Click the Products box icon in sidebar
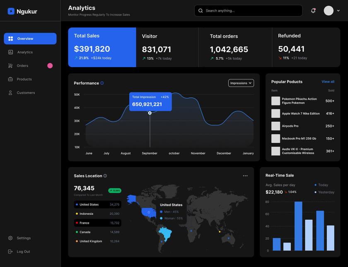 click(x=10, y=79)
